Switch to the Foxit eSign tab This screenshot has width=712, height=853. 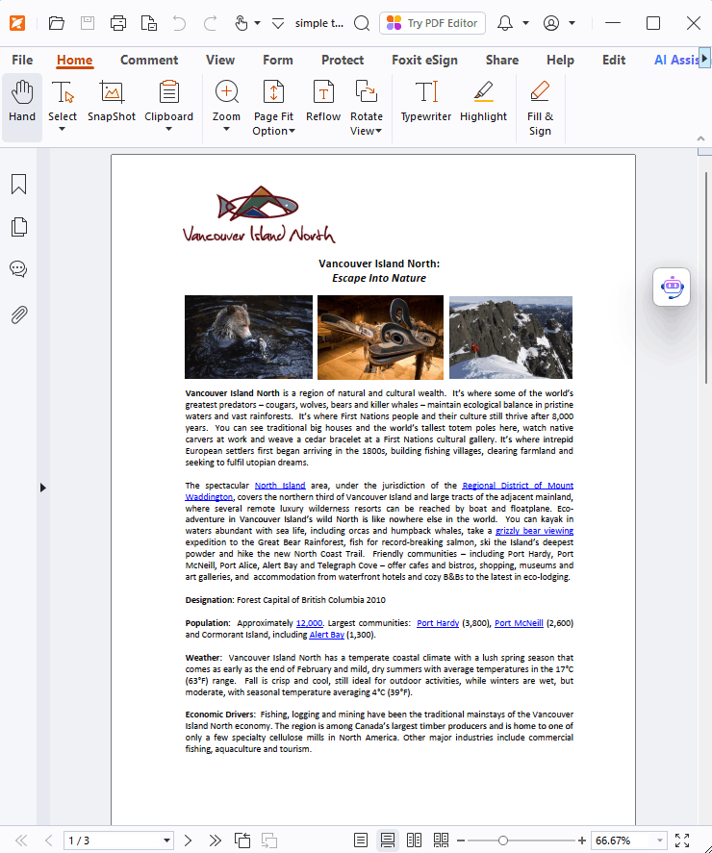coord(424,60)
